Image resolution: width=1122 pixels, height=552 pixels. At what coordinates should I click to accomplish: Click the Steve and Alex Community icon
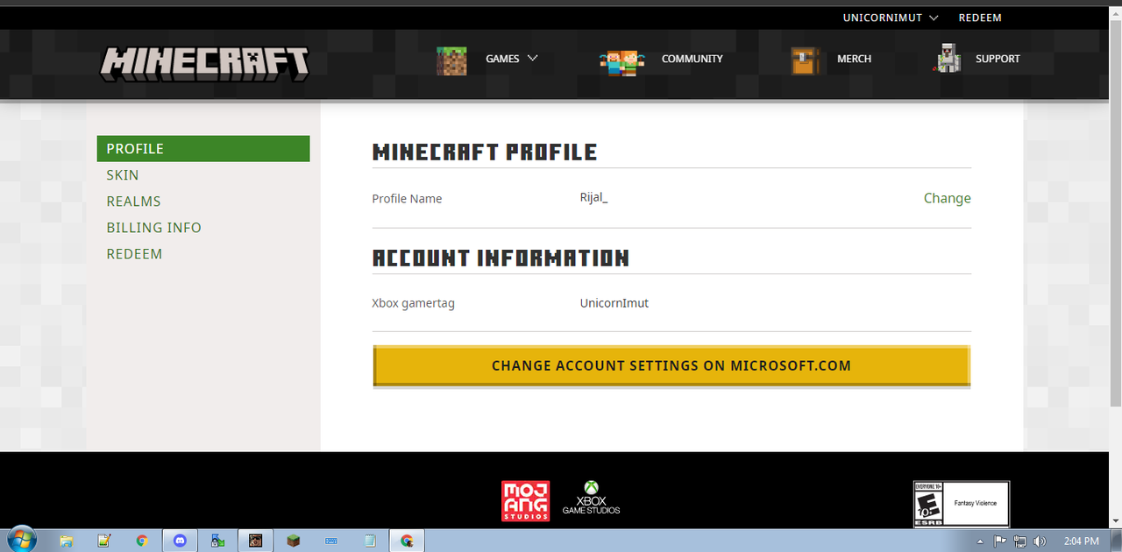tap(621, 61)
